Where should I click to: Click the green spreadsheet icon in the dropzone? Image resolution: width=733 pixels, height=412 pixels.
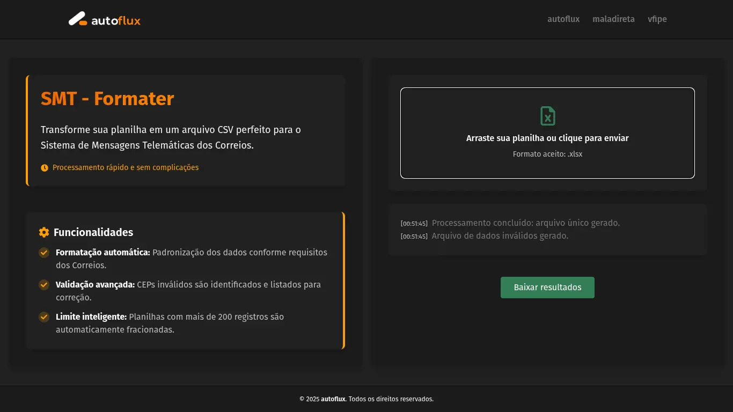click(x=547, y=115)
